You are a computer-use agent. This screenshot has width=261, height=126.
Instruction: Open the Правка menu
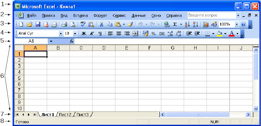[x=48, y=16]
